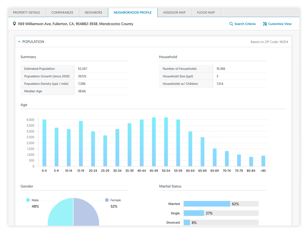
Task: Select the female slice of gender pie
Action: [86, 214]
